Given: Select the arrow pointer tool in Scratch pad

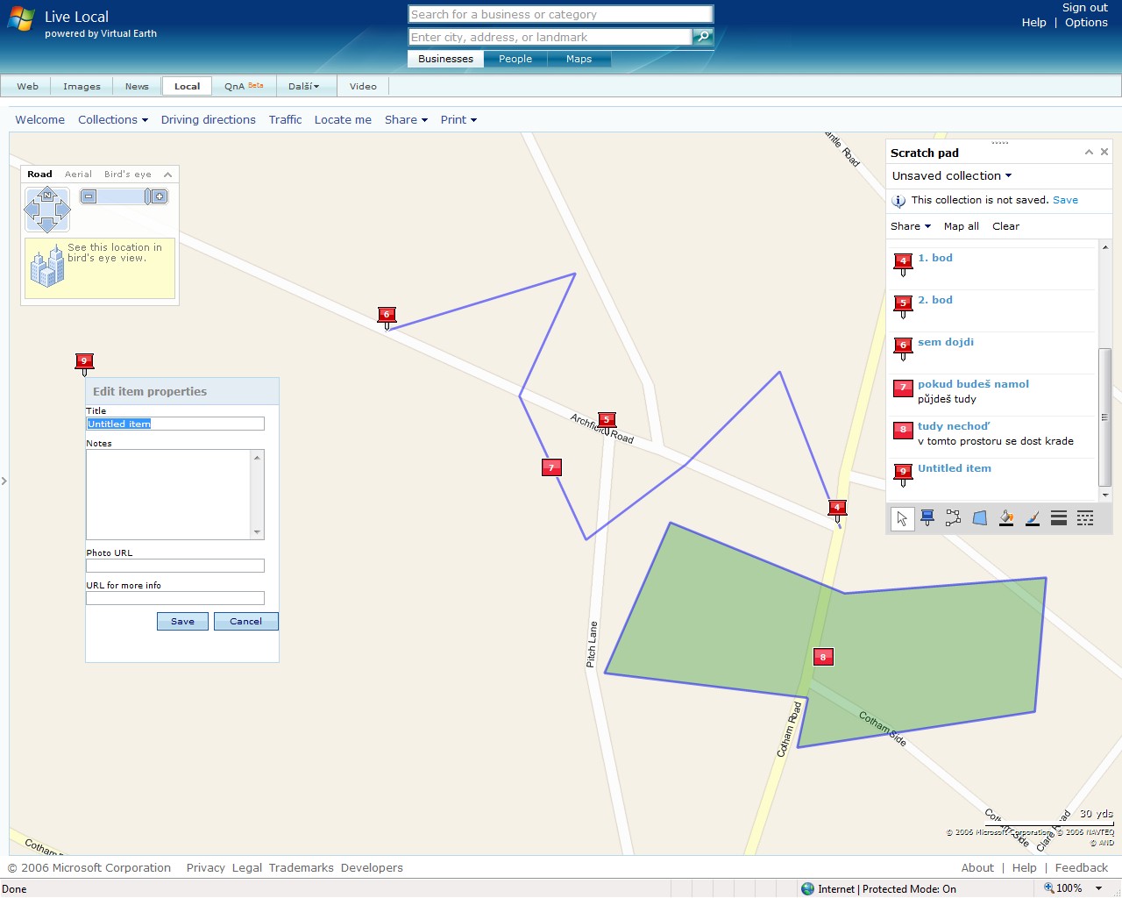Looking at the screenshot, I should click(x=902, y=518).
